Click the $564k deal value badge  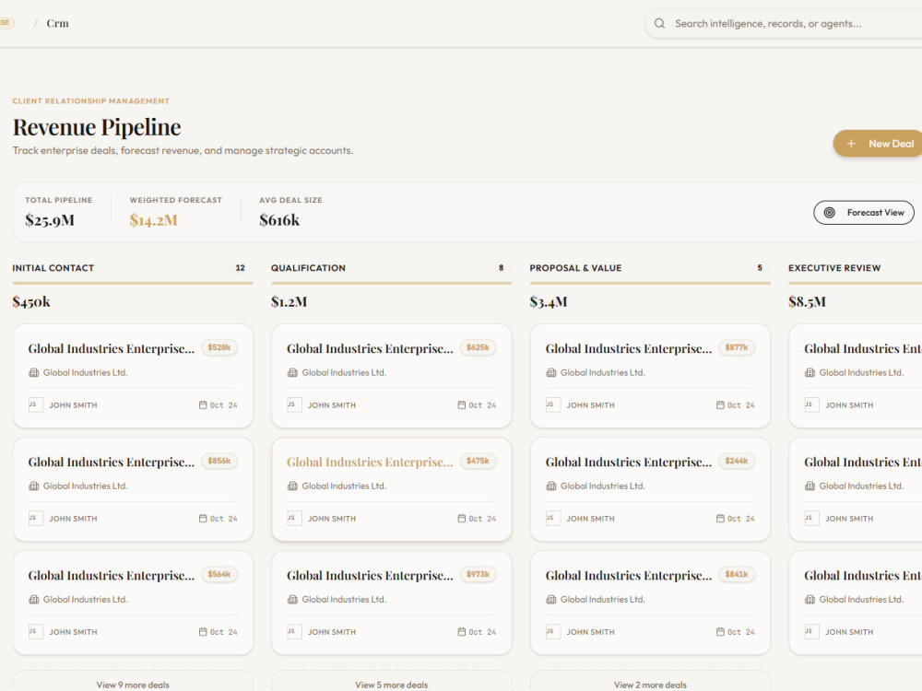(x=219, y=575)
